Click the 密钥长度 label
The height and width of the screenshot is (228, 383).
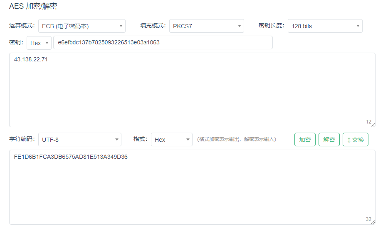click(272, 26)
